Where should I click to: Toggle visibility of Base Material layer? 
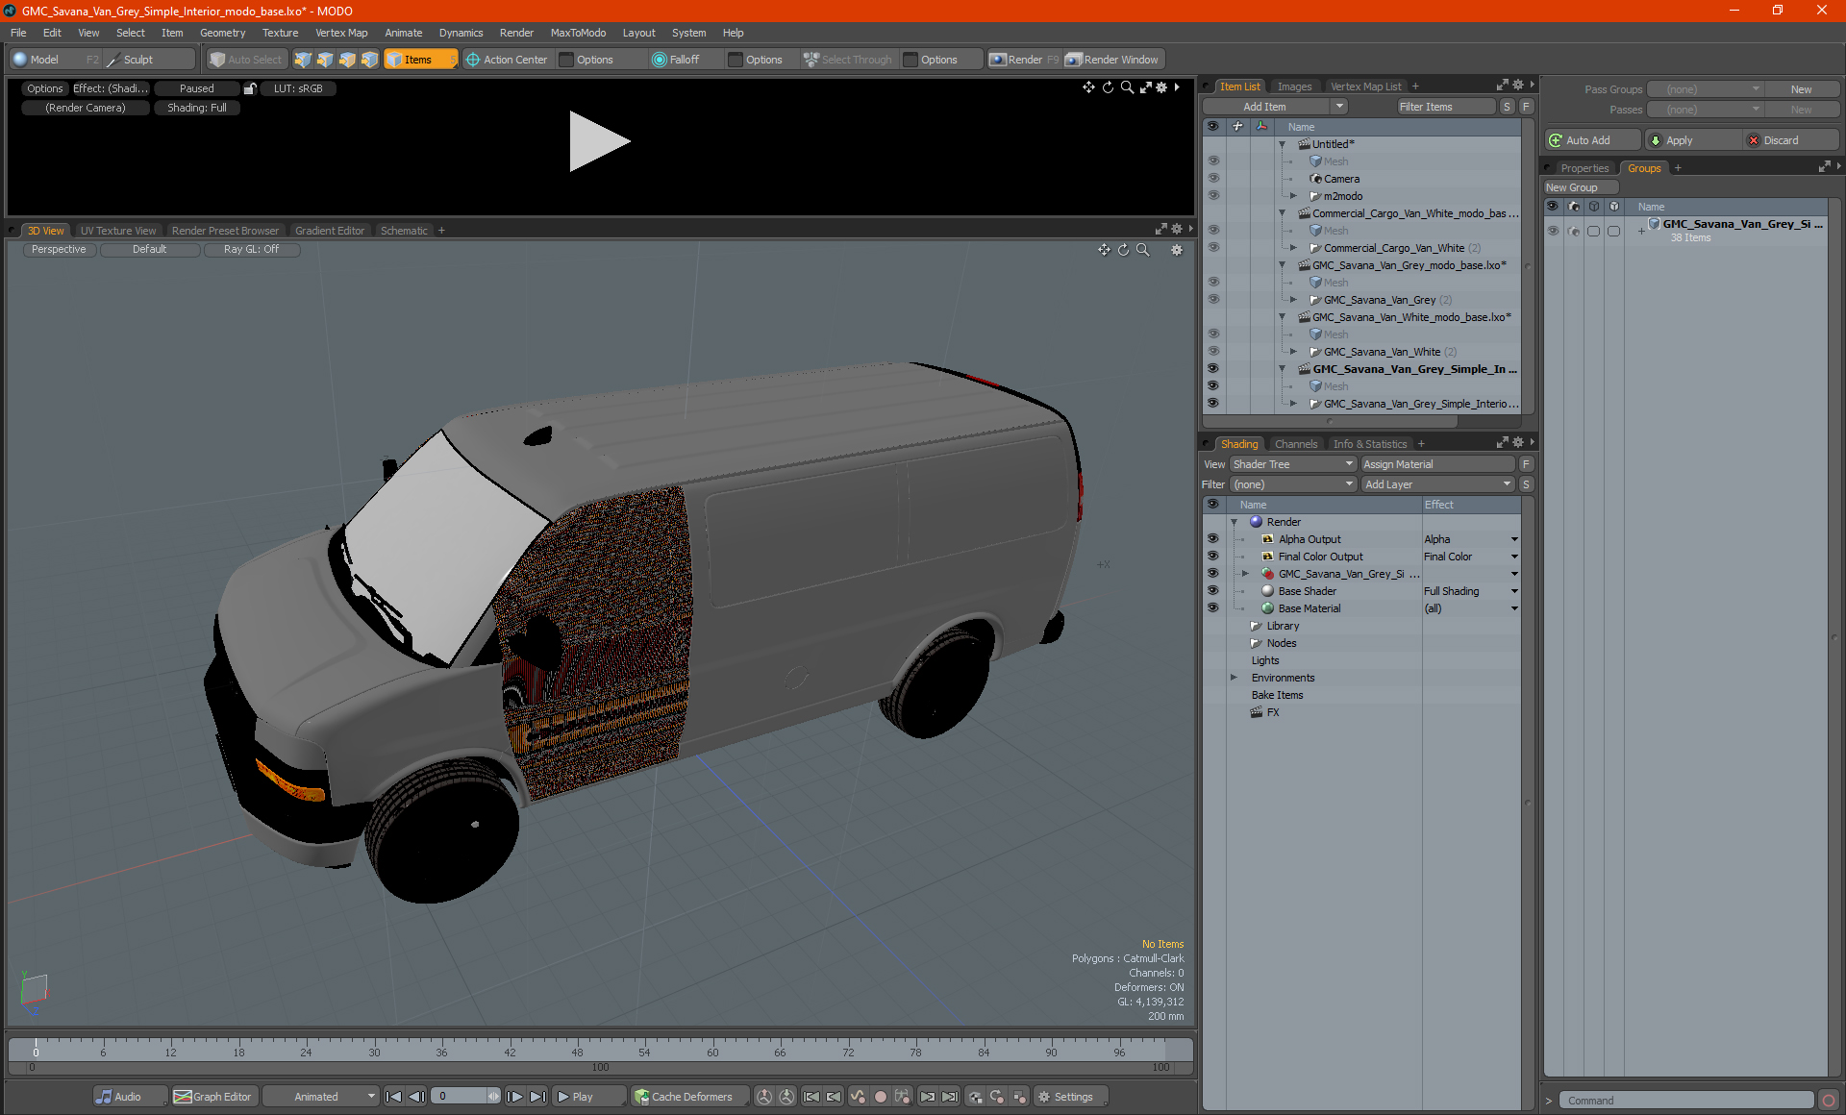pyautogui.click(x=1212, y=608)
